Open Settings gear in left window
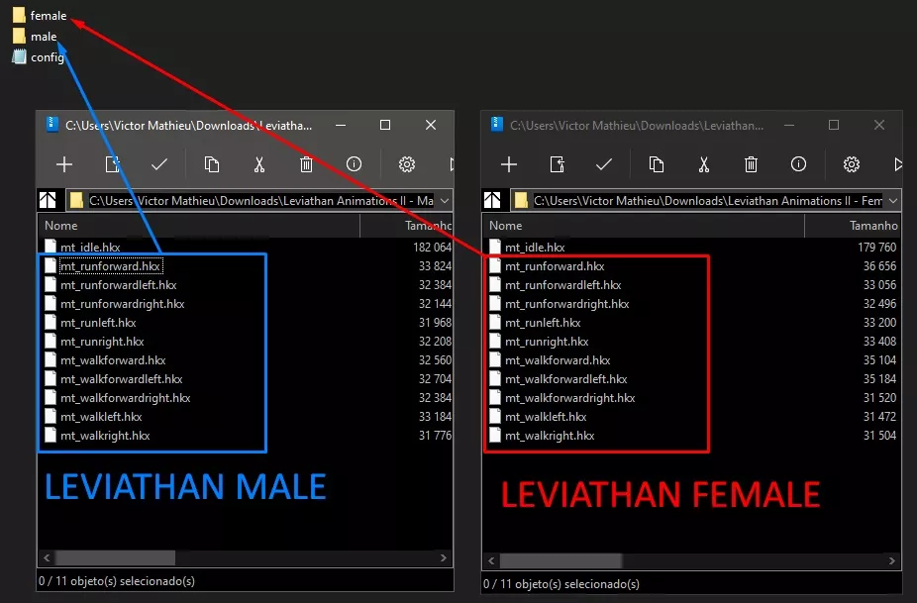 click(x=407, y=164)
